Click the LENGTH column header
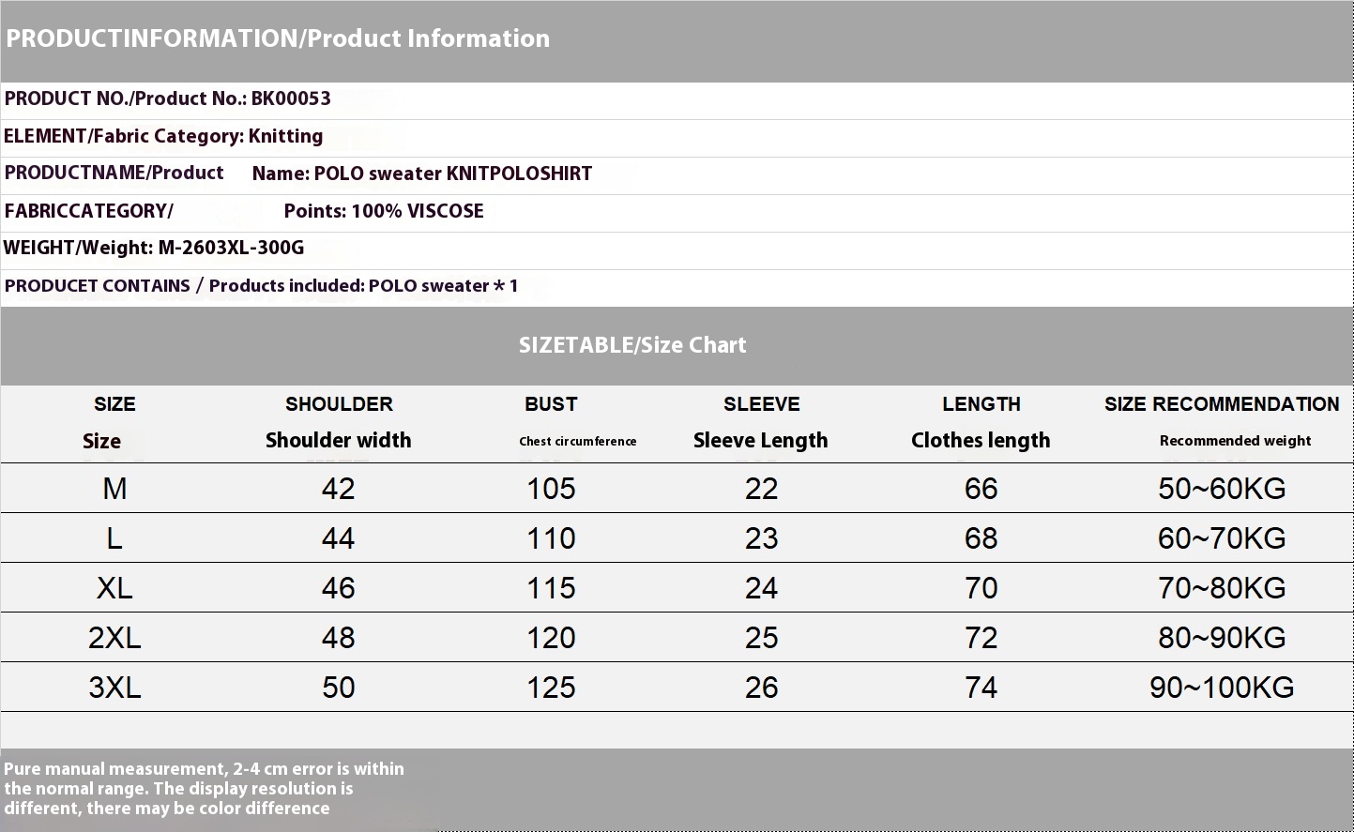Screen dimensions: 1354x832 pos(981,404)
